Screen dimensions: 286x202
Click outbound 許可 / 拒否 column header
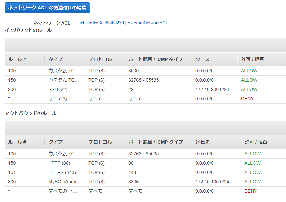pyautogui.click(x=256, y=142)
